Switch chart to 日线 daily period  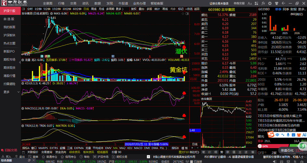(x=86, y=9)
